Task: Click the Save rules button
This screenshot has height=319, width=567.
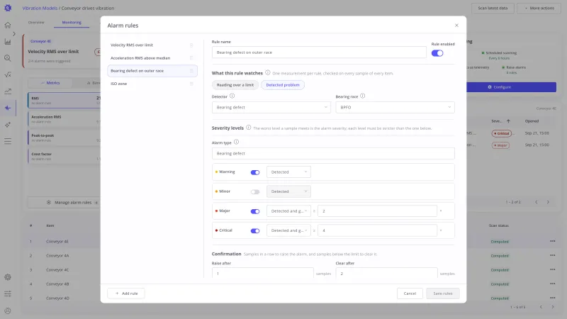Action: (442, 293)
